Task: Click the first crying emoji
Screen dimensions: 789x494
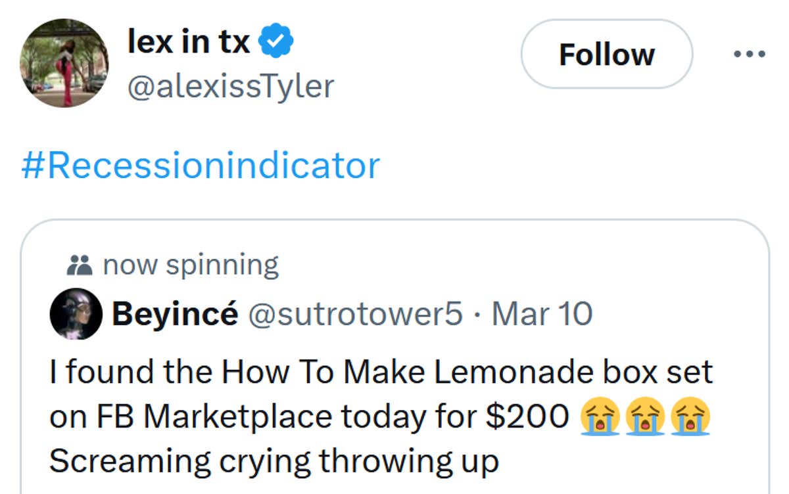Action: 599,418
